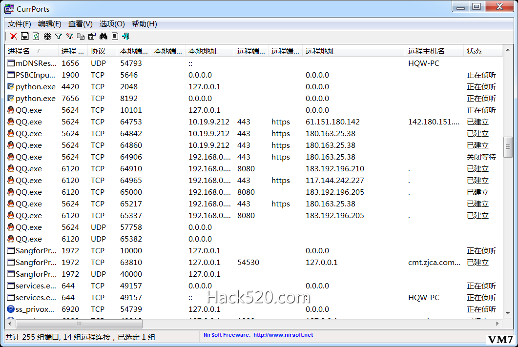Click the horizontal scrollbar right arrow

(497, 324)
